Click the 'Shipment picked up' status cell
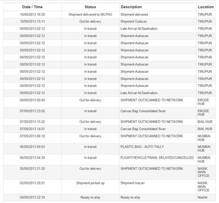This screenshot has width=219, height=203. 90,183
